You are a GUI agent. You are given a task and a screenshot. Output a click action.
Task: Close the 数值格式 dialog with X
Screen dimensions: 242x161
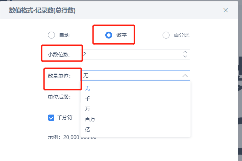point(225,10)
